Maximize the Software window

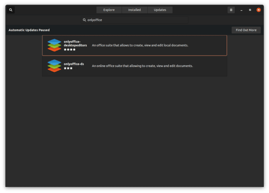250,10
